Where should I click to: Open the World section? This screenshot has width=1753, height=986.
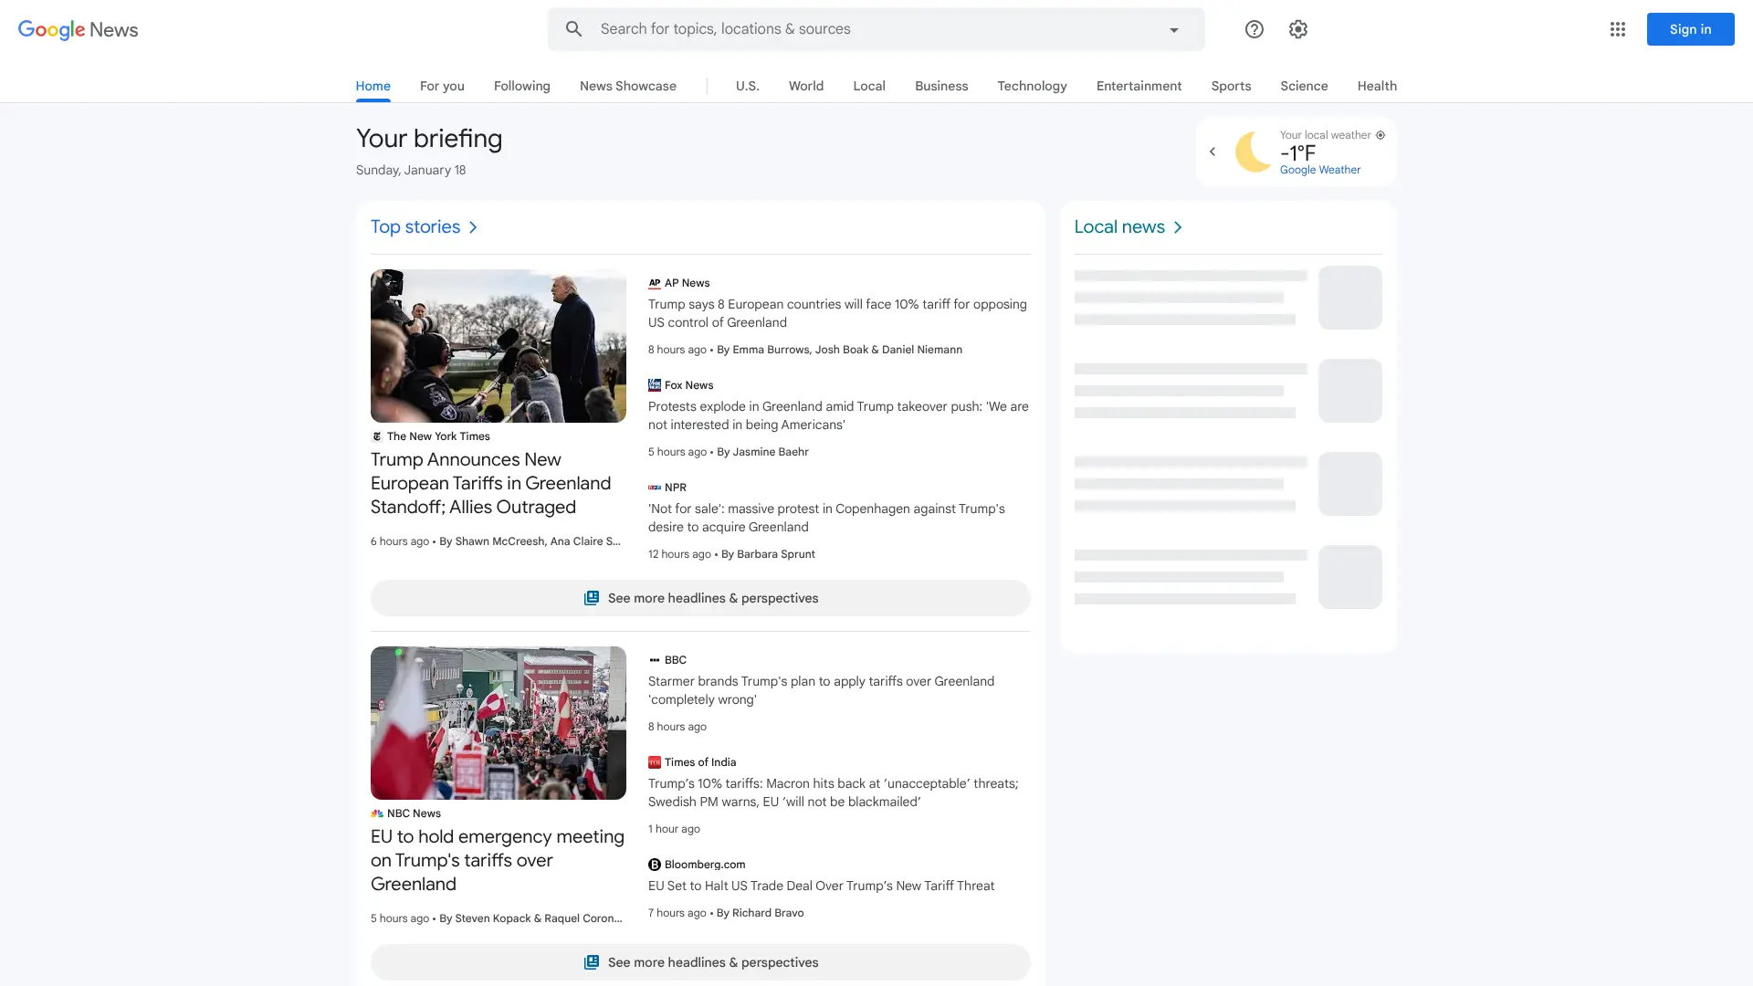(x=806, y=86)
